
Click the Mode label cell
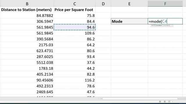coord(129,21)
